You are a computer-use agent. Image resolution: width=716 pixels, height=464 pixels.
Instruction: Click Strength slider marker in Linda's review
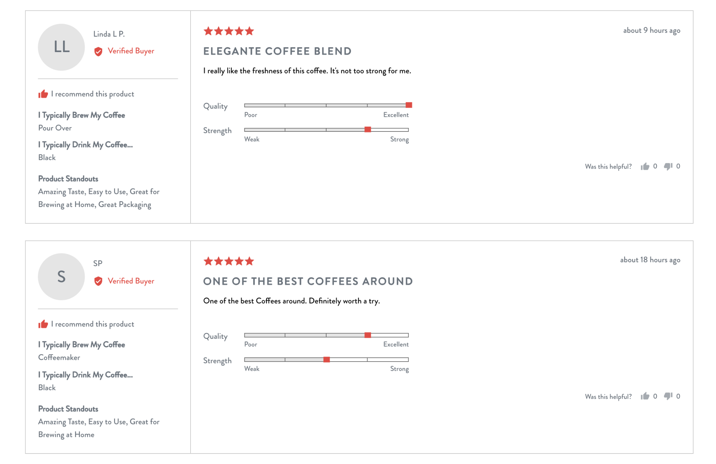(368, 129)
